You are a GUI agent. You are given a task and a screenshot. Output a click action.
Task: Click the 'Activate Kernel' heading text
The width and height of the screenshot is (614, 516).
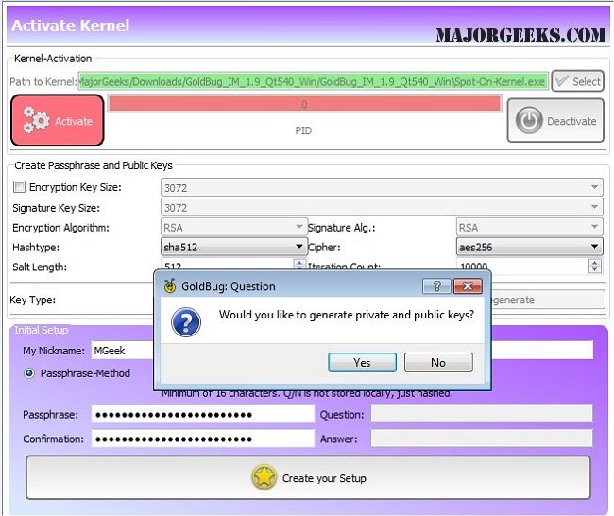[x=71, y=26]
